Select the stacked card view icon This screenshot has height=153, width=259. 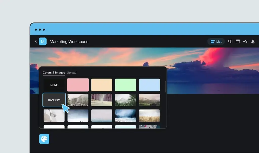238,41
